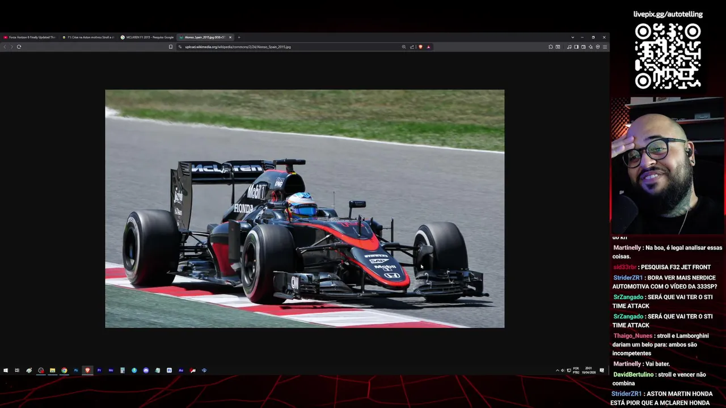Go forward using the forward arrow
Viewport: 726px width, 408px height.
[x=11, y=46]
